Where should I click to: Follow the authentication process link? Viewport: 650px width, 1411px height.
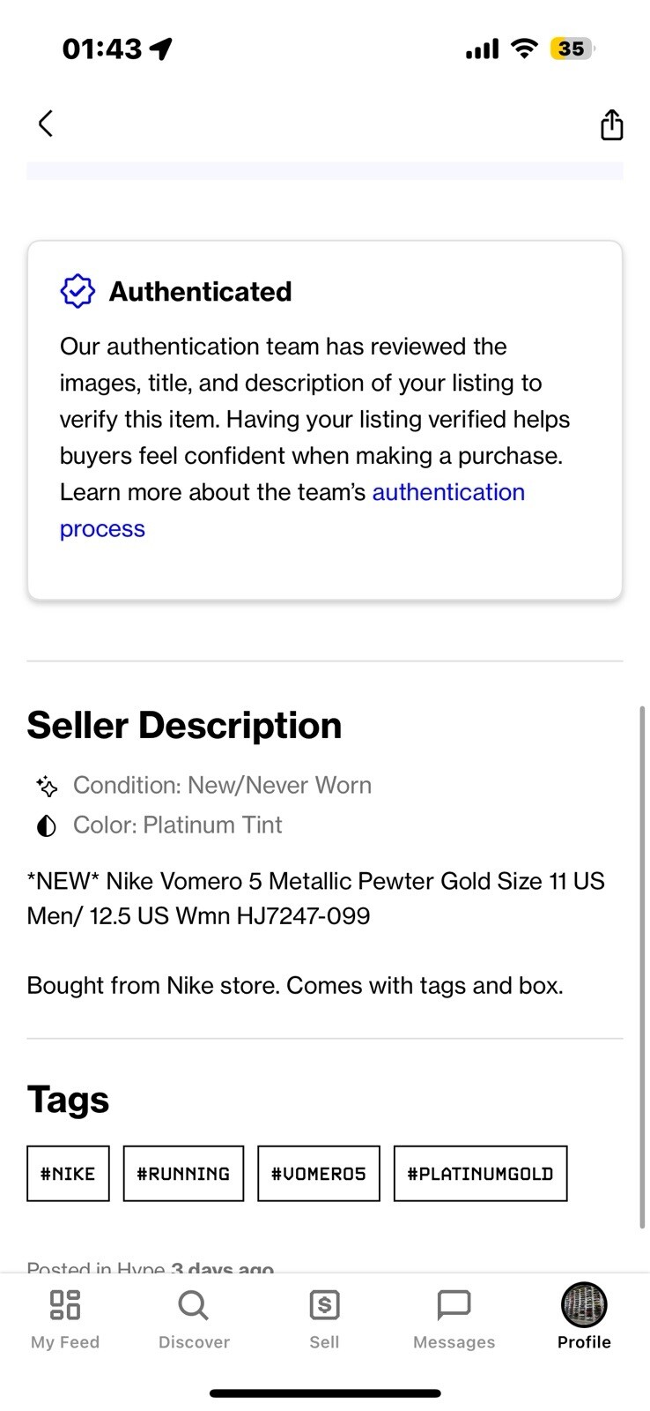pos(292,510)
